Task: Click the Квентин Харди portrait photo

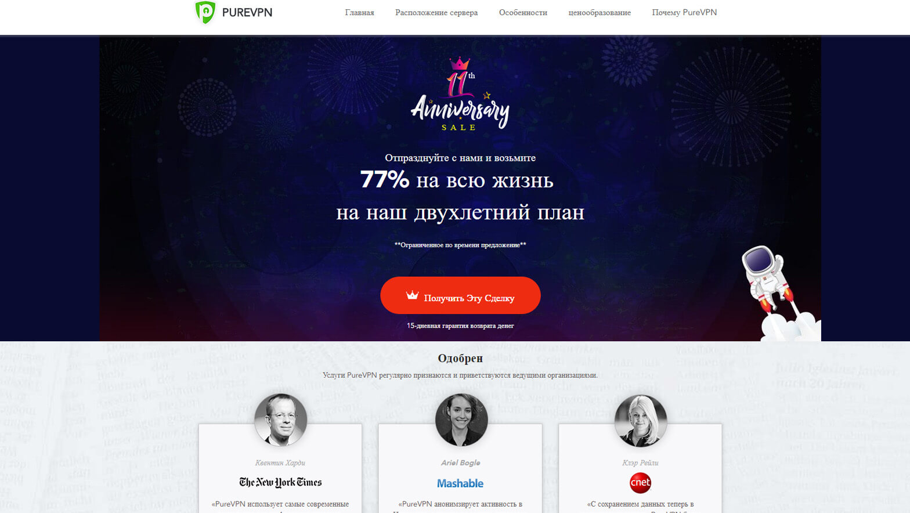Action: click(280, 420)
